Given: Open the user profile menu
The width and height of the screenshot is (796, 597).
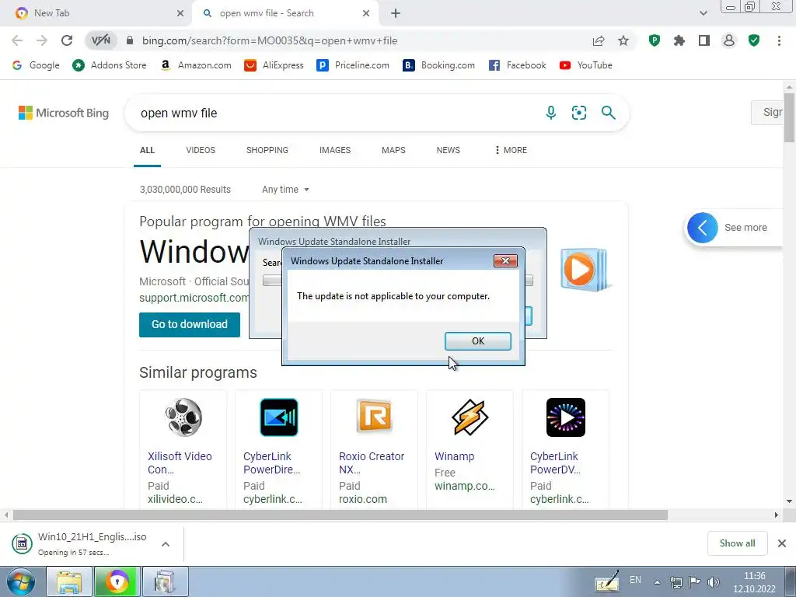Looking at the screenshot, I should coord(729,40).
